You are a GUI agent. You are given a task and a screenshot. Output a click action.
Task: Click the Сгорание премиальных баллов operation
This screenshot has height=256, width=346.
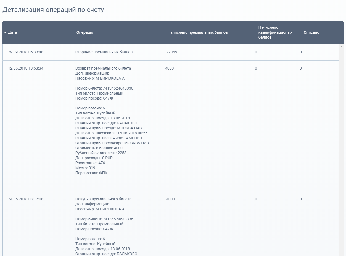(x=104, y=52)
